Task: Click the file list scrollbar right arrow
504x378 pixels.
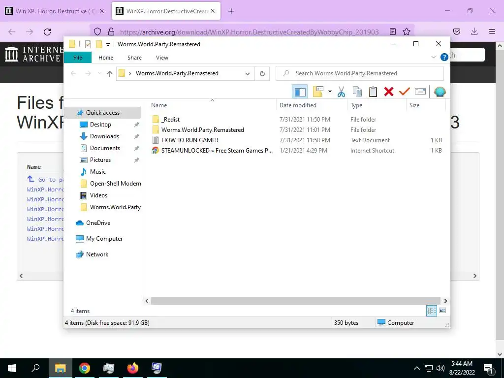Action: [x=445, y=301]
